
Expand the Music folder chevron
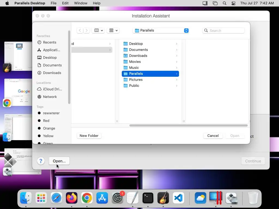point(177,68)
